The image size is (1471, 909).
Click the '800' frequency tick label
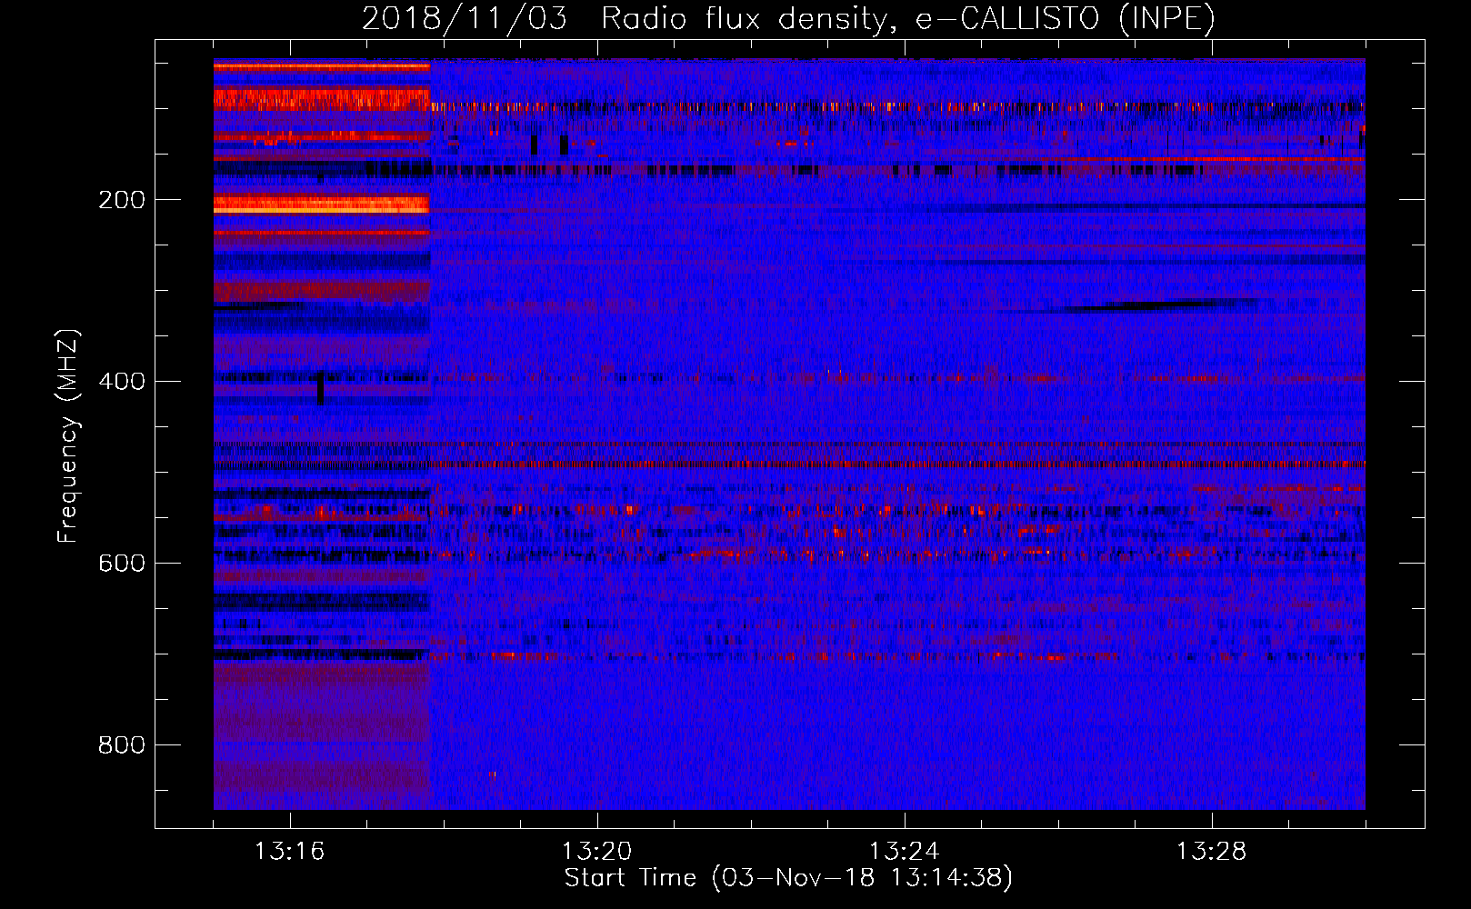tap(121, 745)
